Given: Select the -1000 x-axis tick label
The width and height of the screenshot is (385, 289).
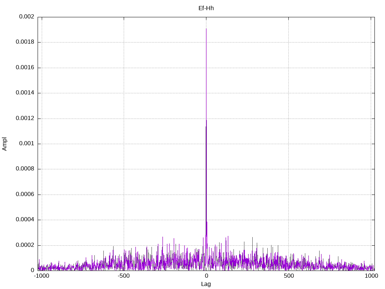Looking at the screenshot, I should pyautogui.click(x=41, y=276).
